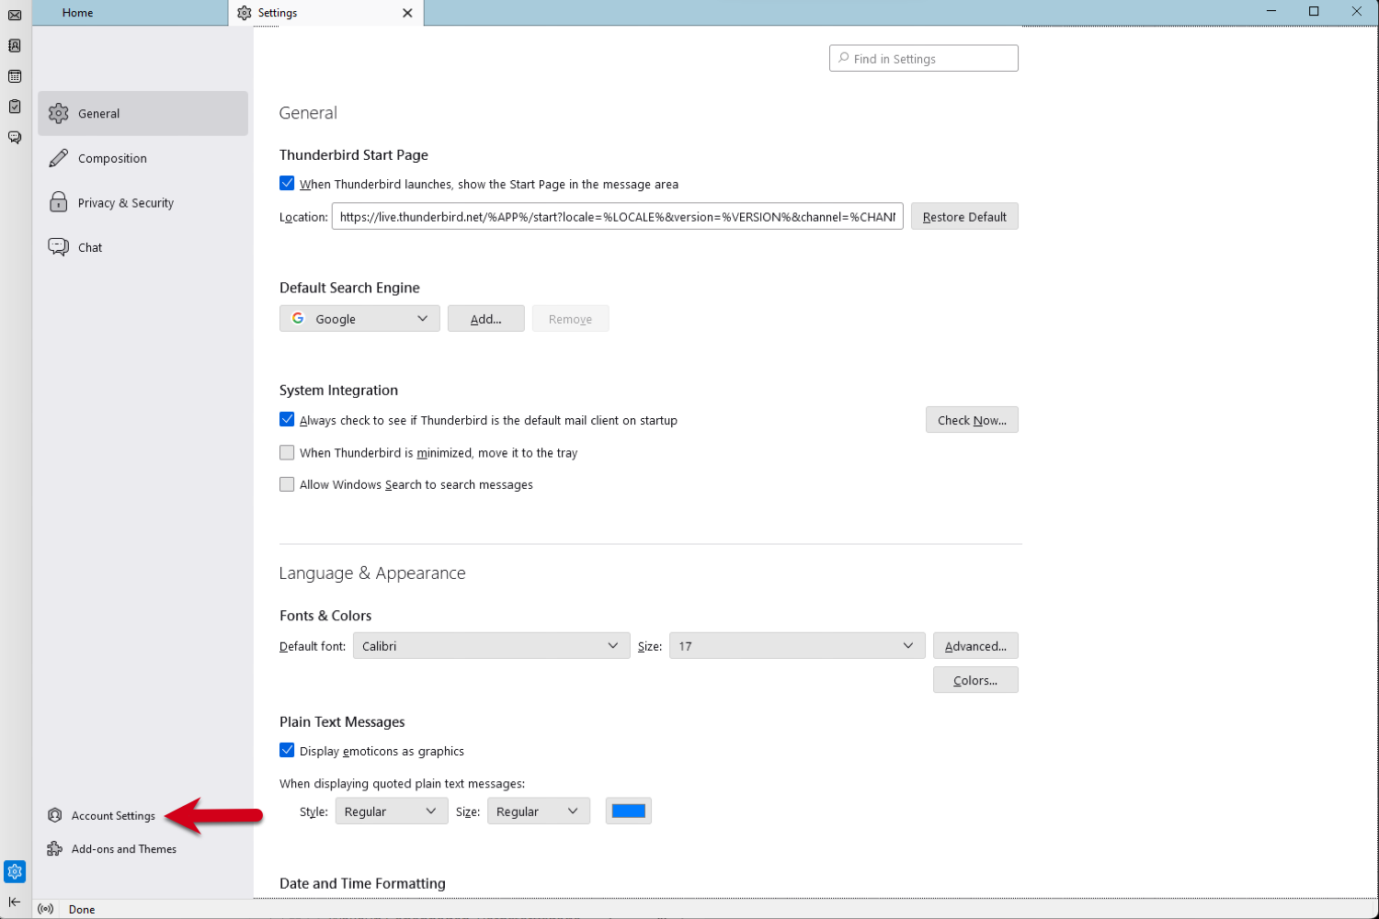Image resolution: width=1379 pixels, height=919 pixels.
Task: Click the Restore Default button
Action: [x=964, y=216]
